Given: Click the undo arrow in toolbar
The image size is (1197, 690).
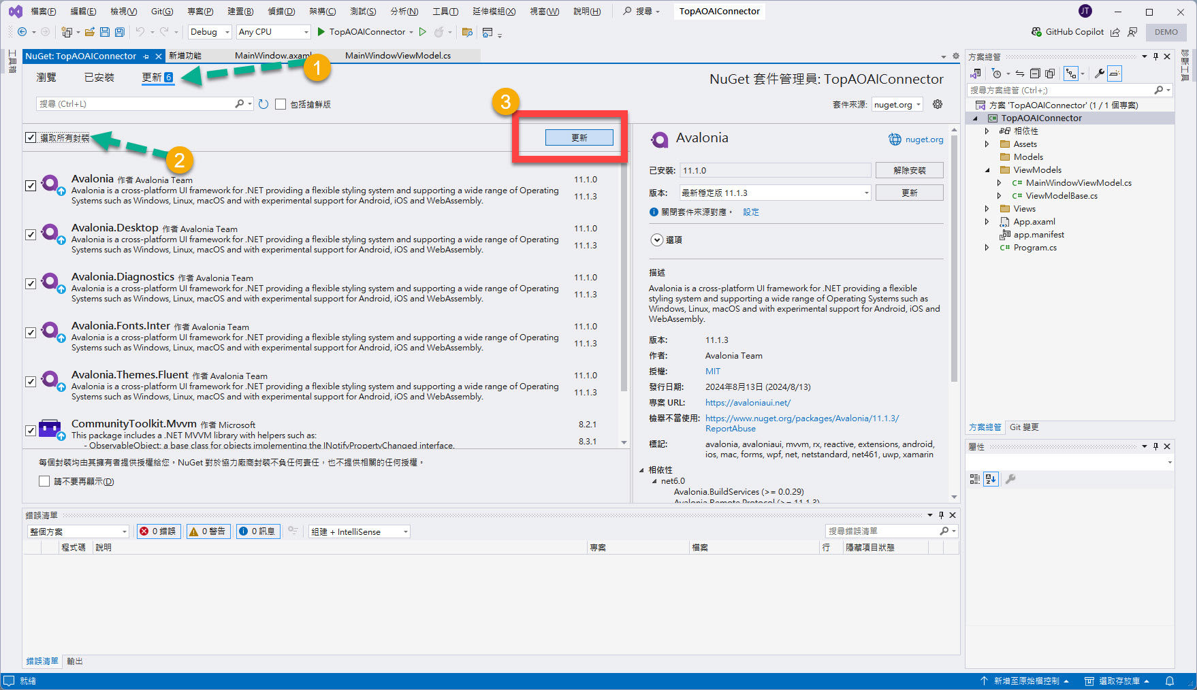Looking at the screenshot, I should (x=140, y=32).
